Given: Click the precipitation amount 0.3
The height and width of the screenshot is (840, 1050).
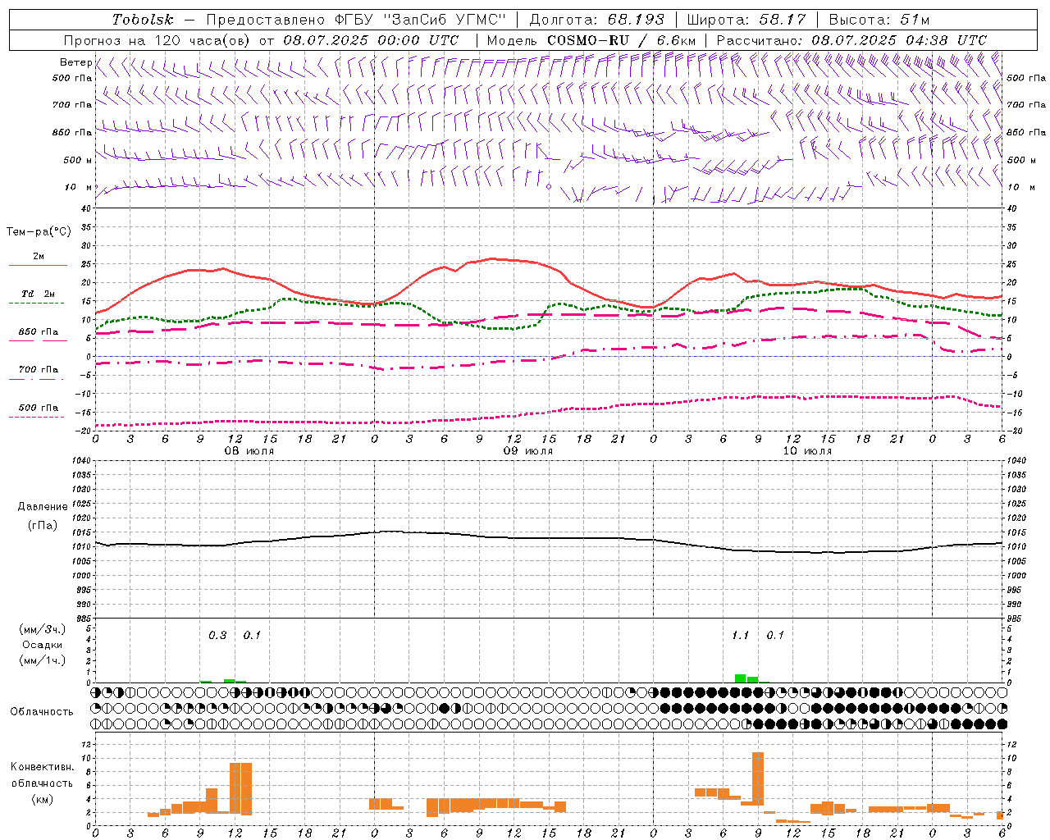Looking at the screenshot, I should tap(217, 635).
